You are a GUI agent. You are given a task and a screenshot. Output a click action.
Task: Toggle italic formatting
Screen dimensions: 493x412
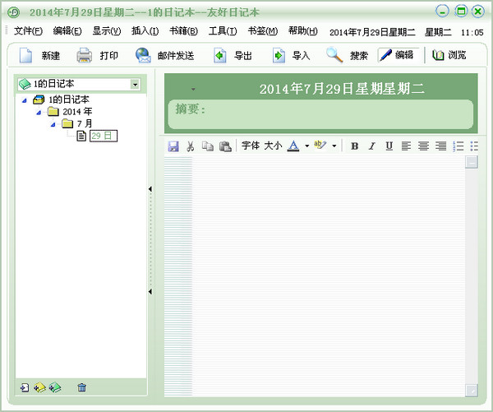(372, 146)
